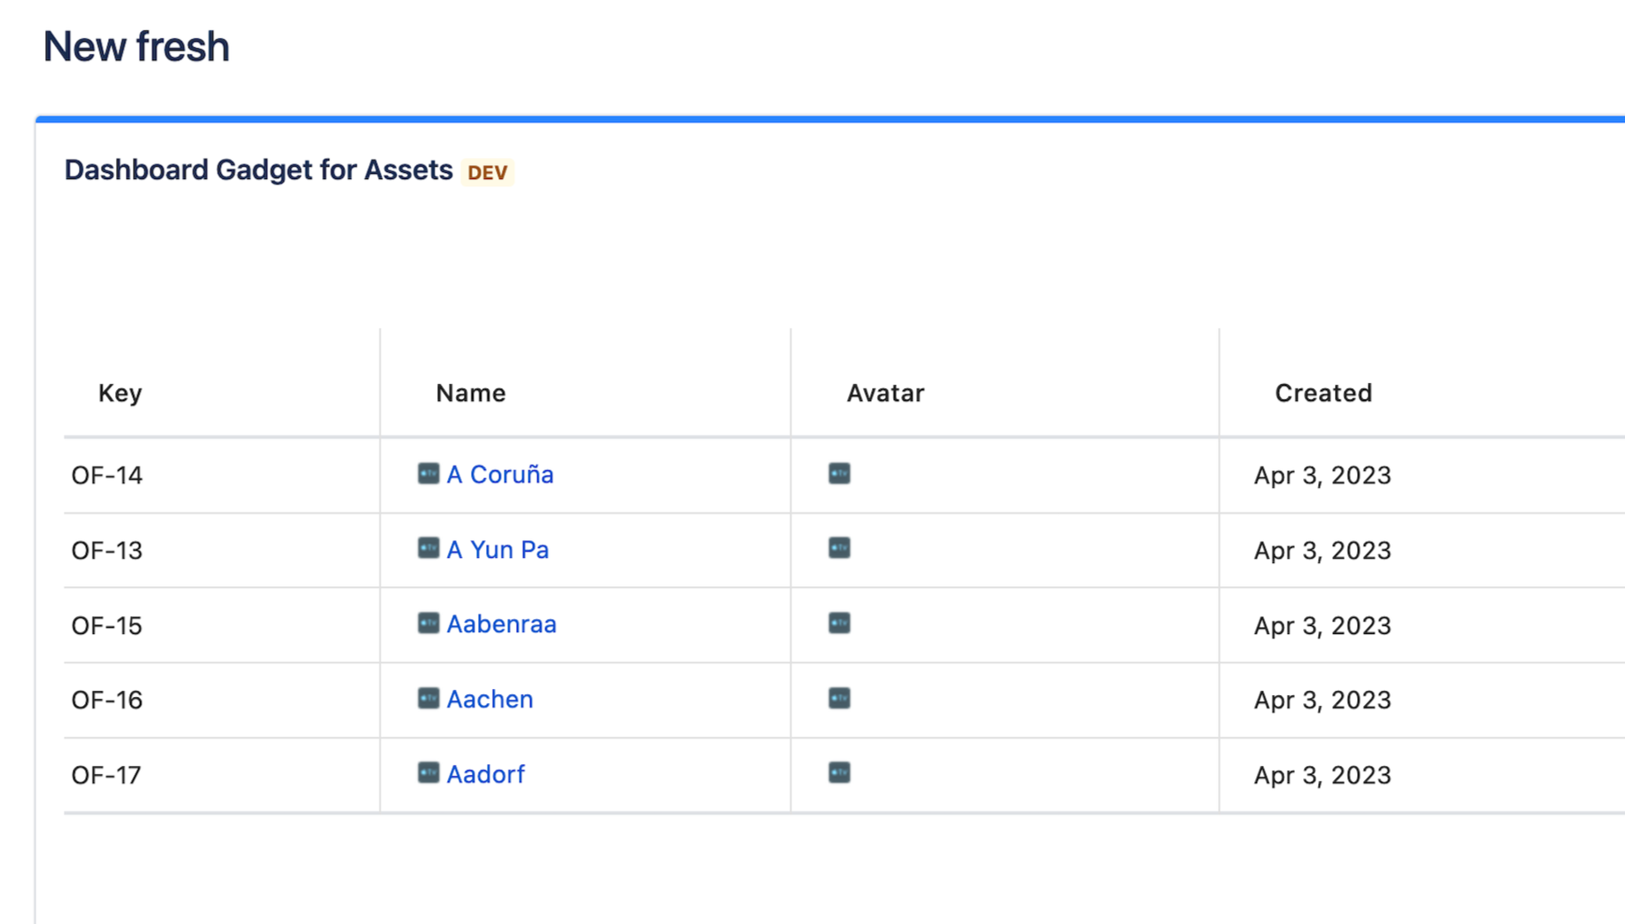
Task: Click the Name column header
Action: (x=470, y=393)
